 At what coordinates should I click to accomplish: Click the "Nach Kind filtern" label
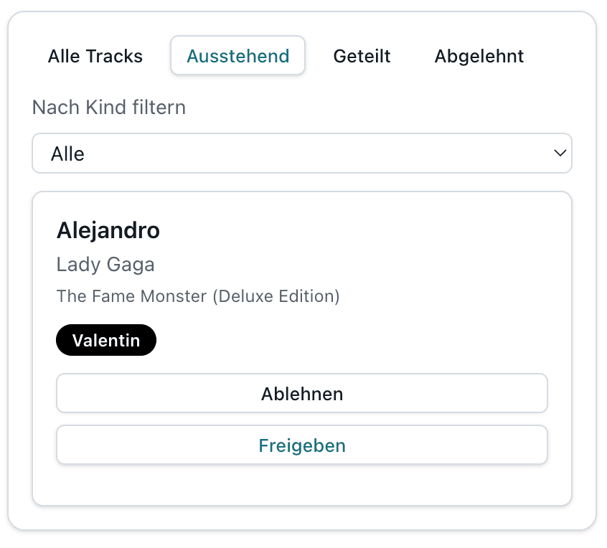pyautogui.click(x=109, y=108)
